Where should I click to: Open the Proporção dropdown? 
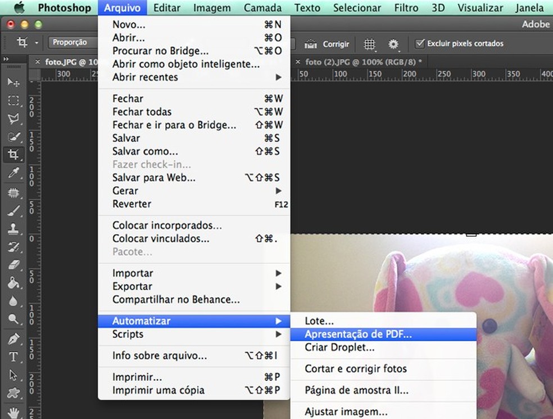(x=74, y=42)
